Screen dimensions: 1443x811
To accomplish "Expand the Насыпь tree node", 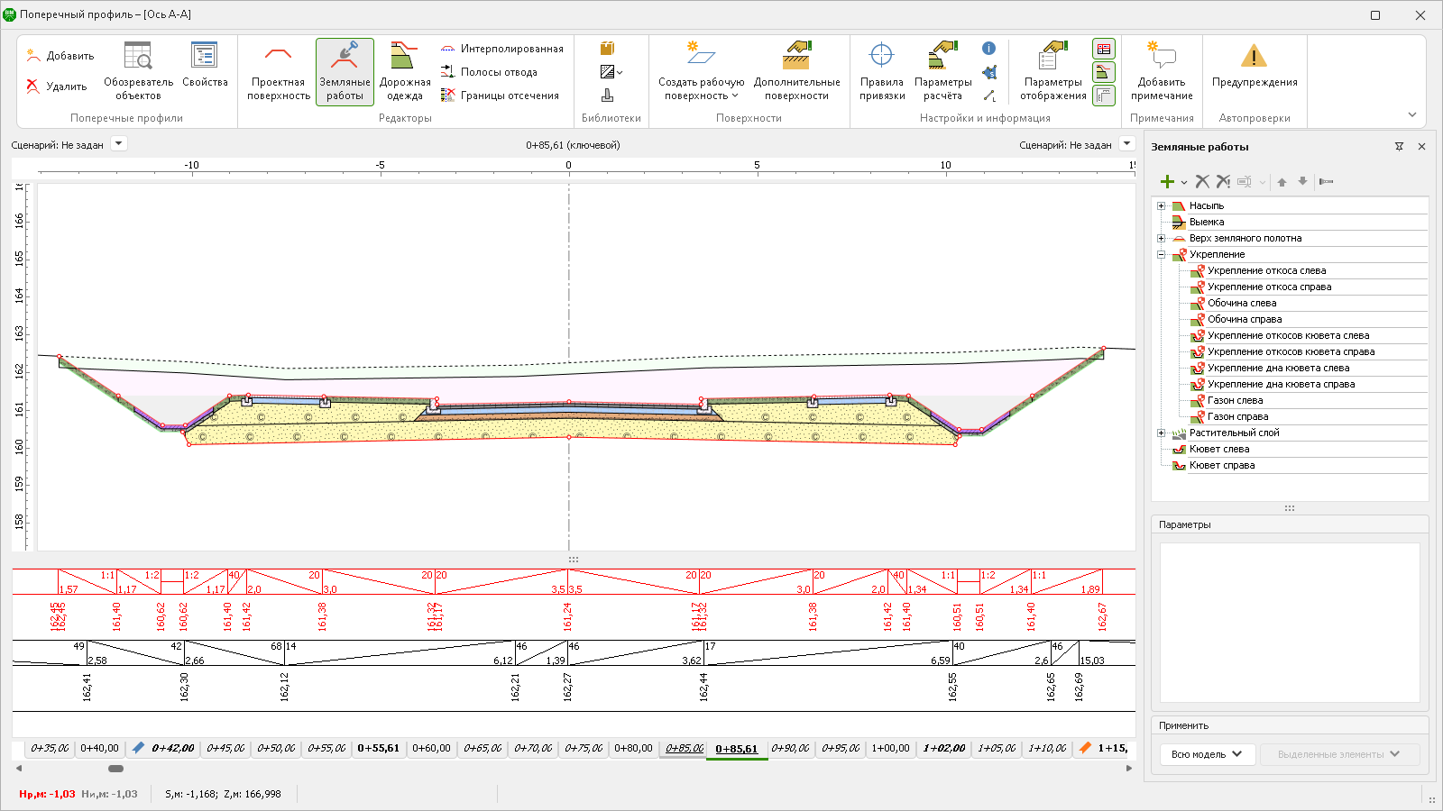I will tap(1162, 206).
